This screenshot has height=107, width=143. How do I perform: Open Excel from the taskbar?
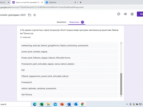41,104
